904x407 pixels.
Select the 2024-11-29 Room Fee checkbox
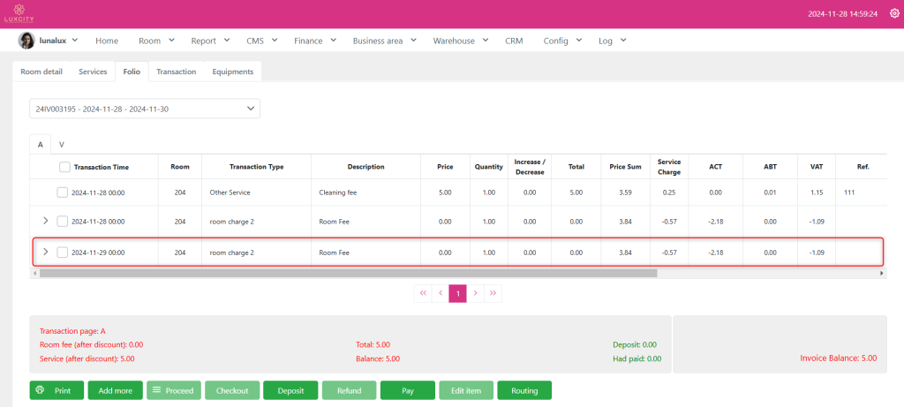pyautogui.click(x=63, y=252)
